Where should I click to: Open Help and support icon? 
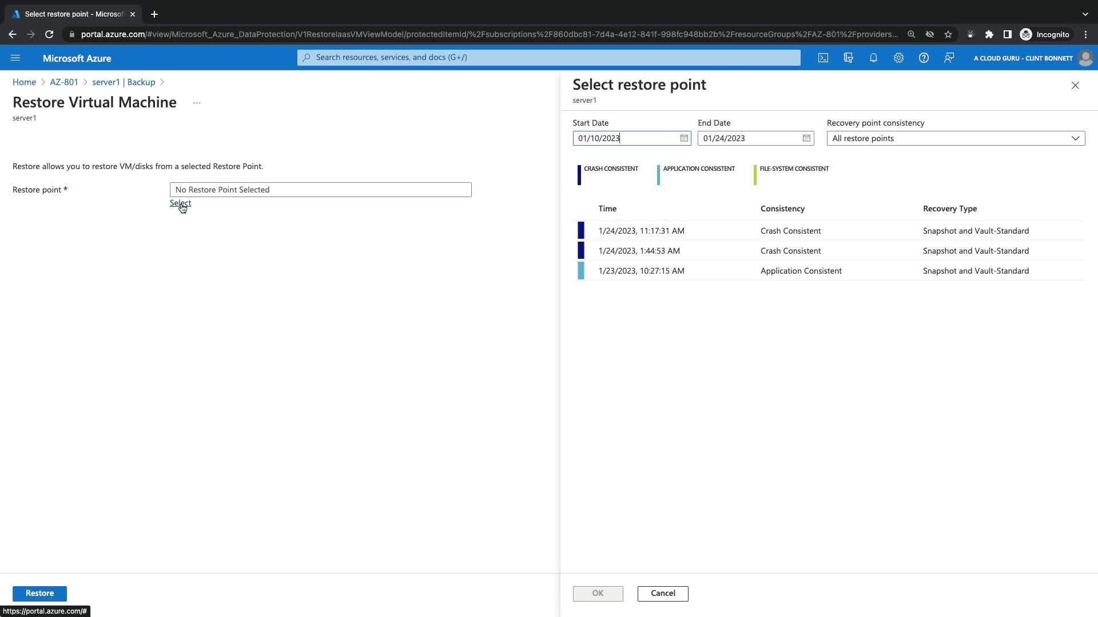(x=924, y=58)
